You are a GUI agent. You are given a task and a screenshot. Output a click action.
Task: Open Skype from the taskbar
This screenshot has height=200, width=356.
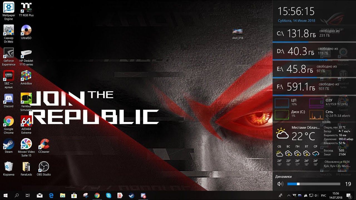tap(108, 195)
